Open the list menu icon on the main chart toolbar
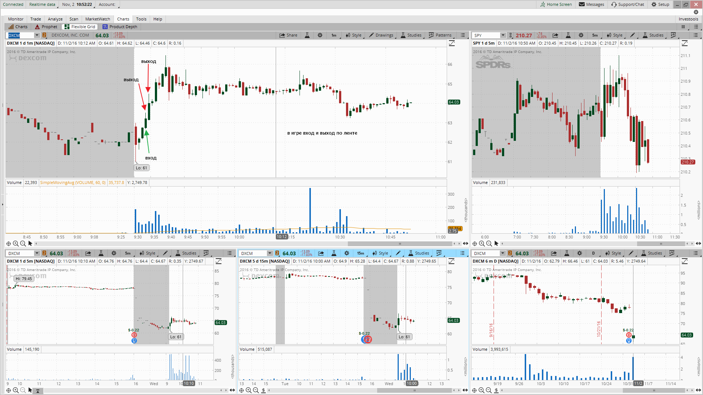Viewport: 703px width, 395px height. tap(463, 35)
